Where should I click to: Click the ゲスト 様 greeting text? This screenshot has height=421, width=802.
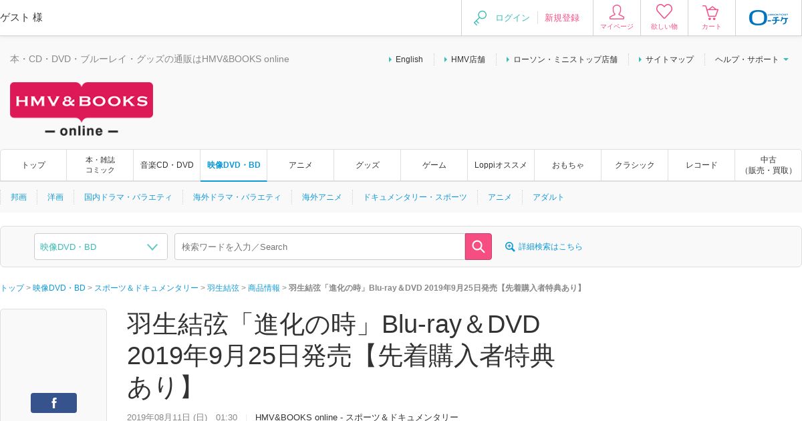click(21, 17)
